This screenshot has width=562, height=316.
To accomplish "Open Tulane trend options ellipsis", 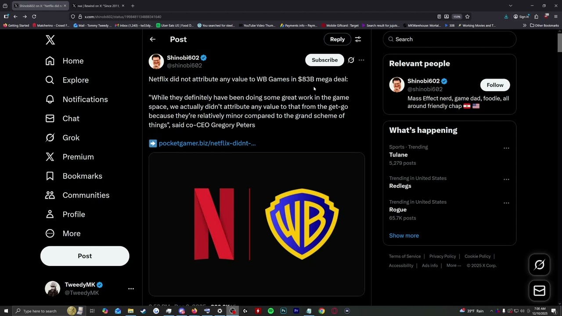I will pos(506,148).
